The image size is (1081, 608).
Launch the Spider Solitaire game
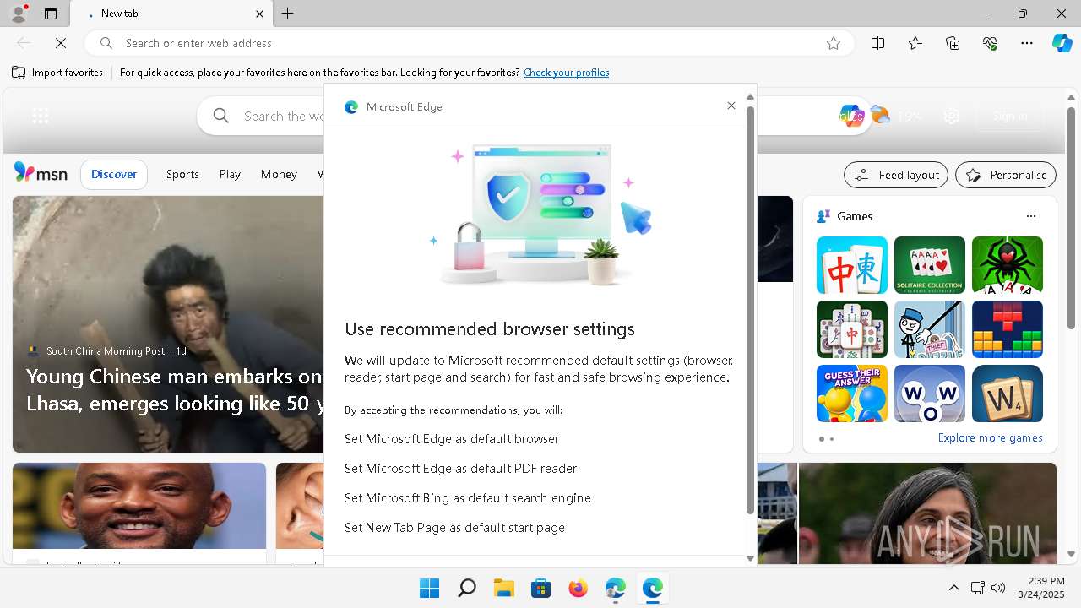(1008, 265)
